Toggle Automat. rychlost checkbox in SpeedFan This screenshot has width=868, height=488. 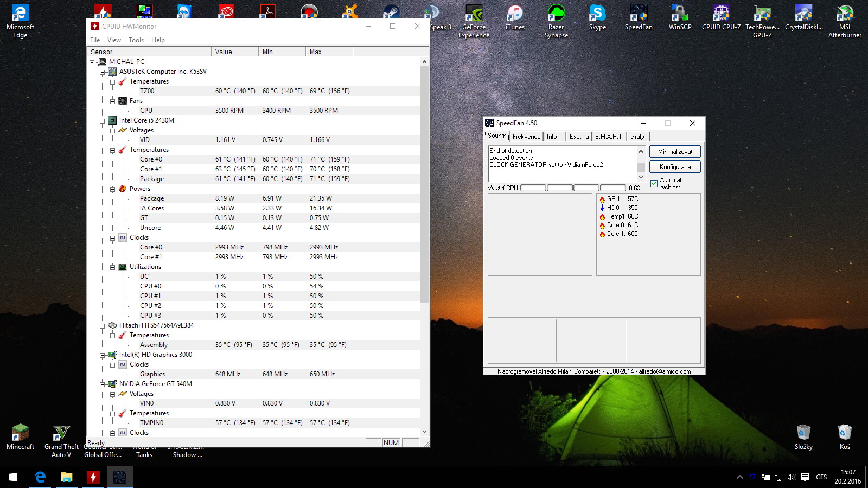[654, 183]
